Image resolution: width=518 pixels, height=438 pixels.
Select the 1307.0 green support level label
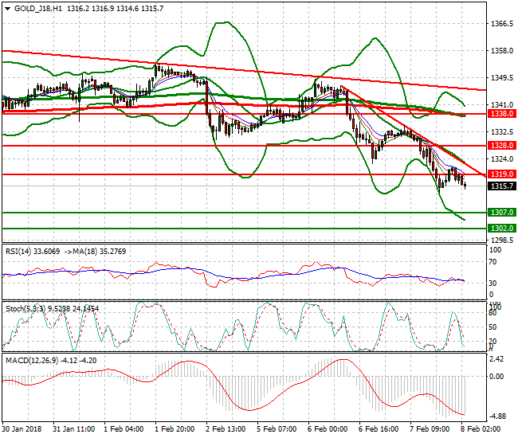[502, 213]
